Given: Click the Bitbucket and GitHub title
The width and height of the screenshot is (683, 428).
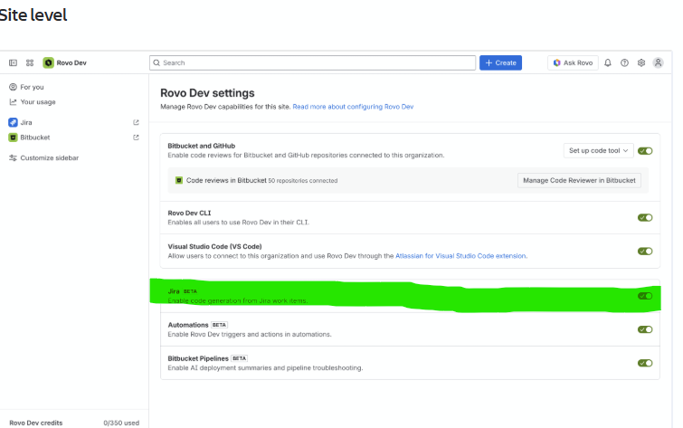Looking at the screenshot, I should coord(201,146).
